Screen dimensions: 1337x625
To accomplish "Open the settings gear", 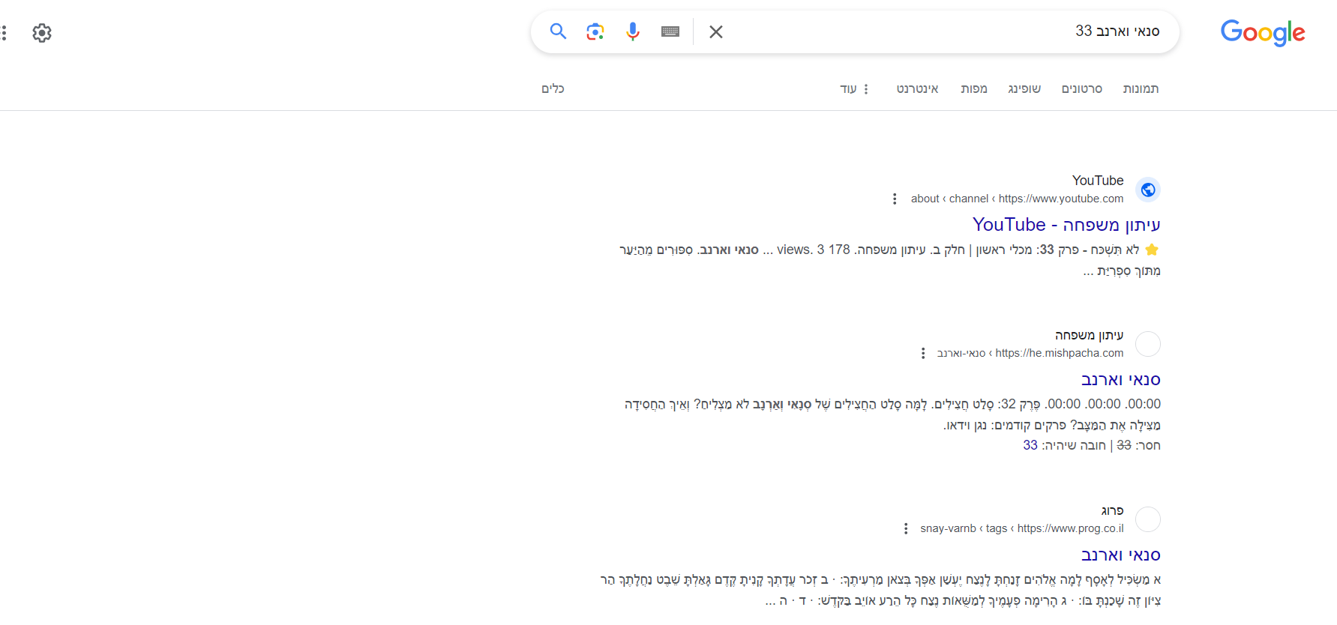I will [x=42, y=33].
